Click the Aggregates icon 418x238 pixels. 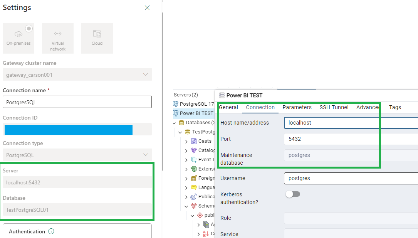coord(206,224)
